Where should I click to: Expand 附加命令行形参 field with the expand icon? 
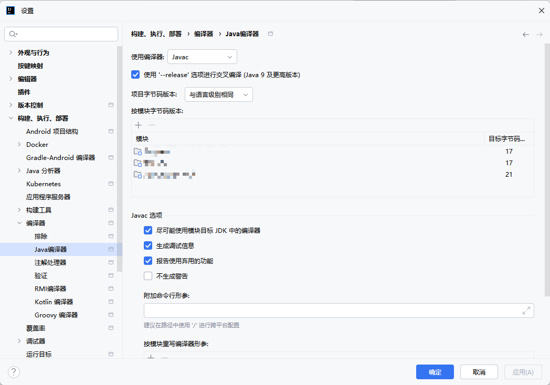point(526,310)
